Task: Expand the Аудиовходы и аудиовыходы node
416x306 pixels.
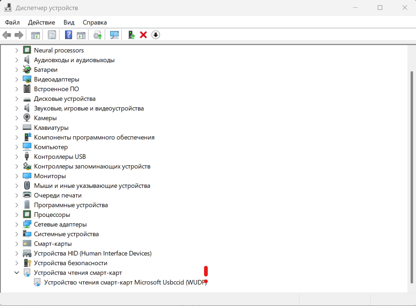Action: tap(17, 60)
